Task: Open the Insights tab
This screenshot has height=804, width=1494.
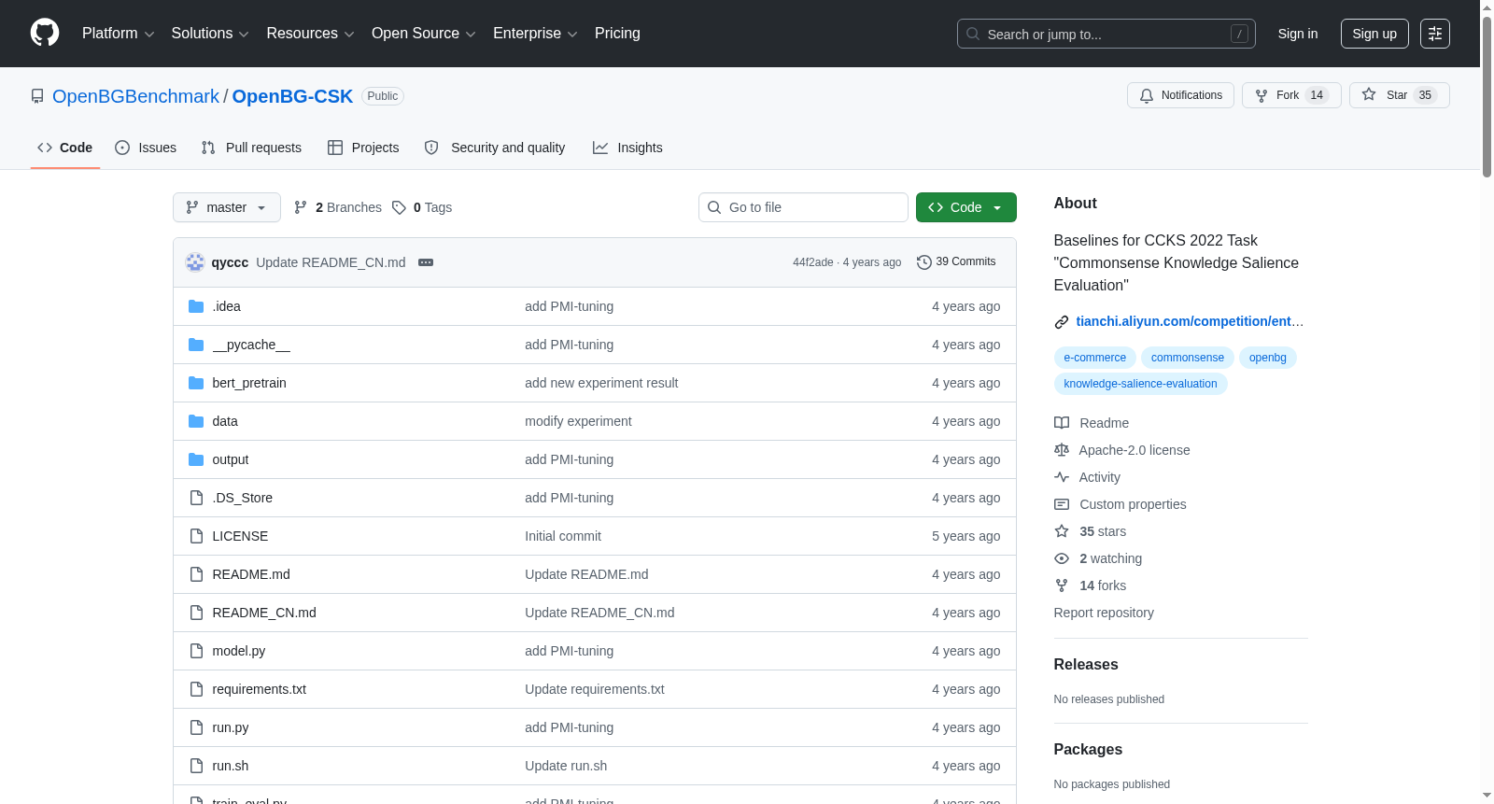Action: coord(627,148)
